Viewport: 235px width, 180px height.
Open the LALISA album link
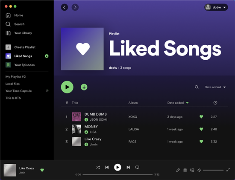pyautogui.click(x=134, y=129)
